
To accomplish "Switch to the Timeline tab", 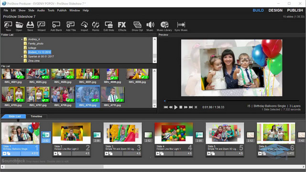I will [x=36, y=116].
